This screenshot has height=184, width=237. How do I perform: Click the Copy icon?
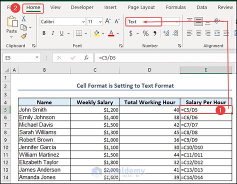[x=23, y=27]
